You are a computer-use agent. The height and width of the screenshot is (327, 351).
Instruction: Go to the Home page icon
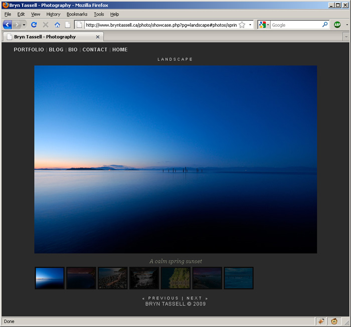(x=57, y=25)
